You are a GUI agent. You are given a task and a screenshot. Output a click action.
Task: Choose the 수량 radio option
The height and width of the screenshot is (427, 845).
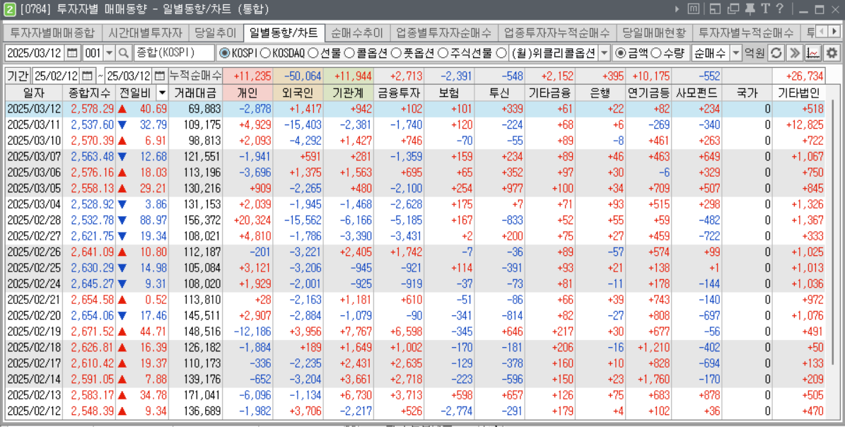tap(655, 53)
